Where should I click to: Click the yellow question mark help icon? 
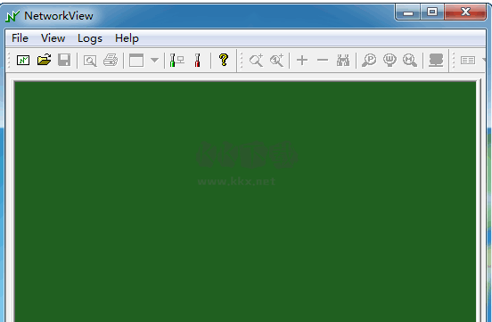(224, 60)
